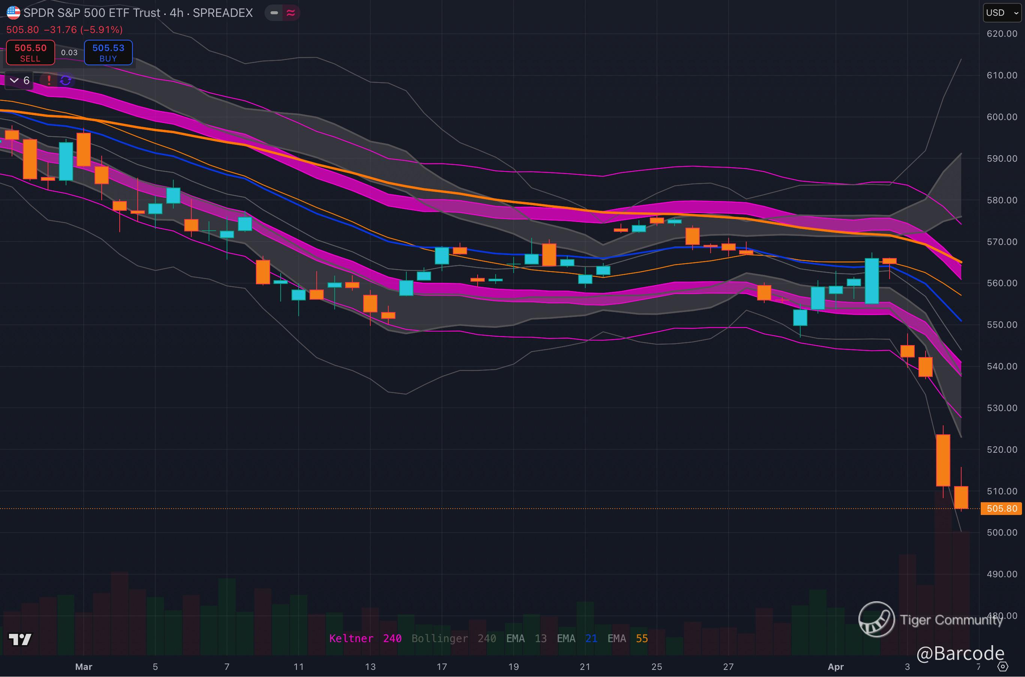The width and height of the screenshot is (1025, 677).
Task: Click the pink wavy lines status icon
Action: (291, 13)
